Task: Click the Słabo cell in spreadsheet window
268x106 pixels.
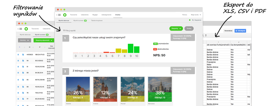Action: click(218, 65)
